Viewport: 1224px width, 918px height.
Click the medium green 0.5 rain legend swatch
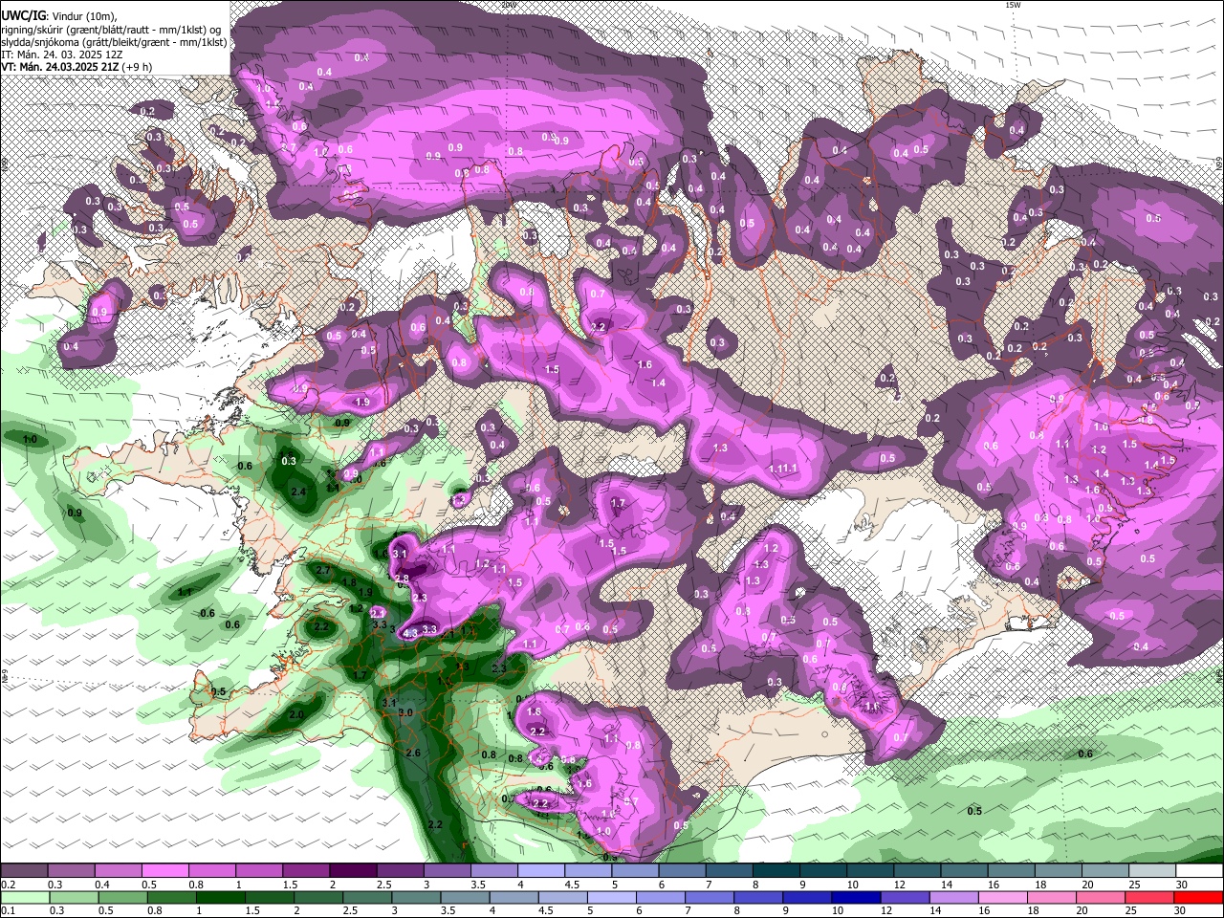122,896
